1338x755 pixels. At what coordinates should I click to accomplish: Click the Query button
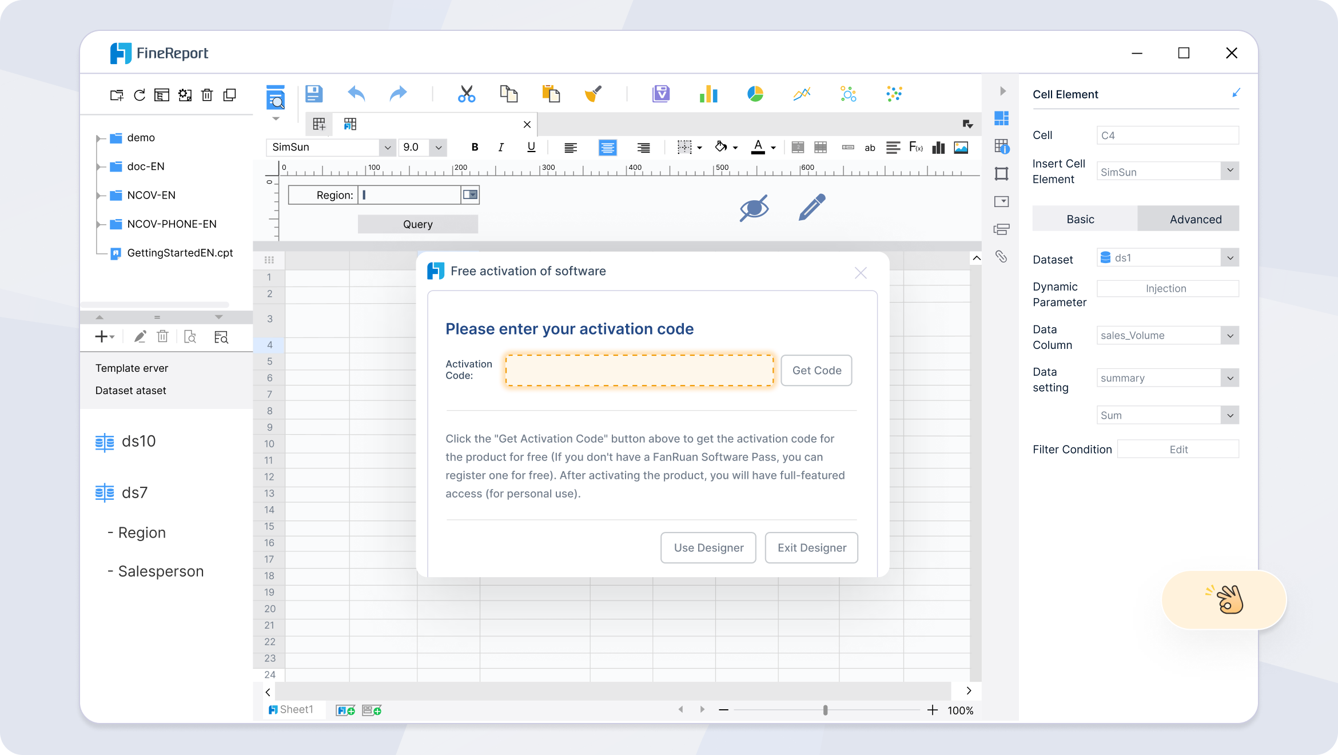tap(418, 224)
